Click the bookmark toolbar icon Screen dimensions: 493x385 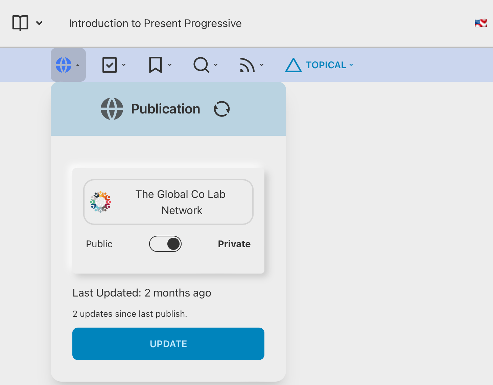pos(156,65)
